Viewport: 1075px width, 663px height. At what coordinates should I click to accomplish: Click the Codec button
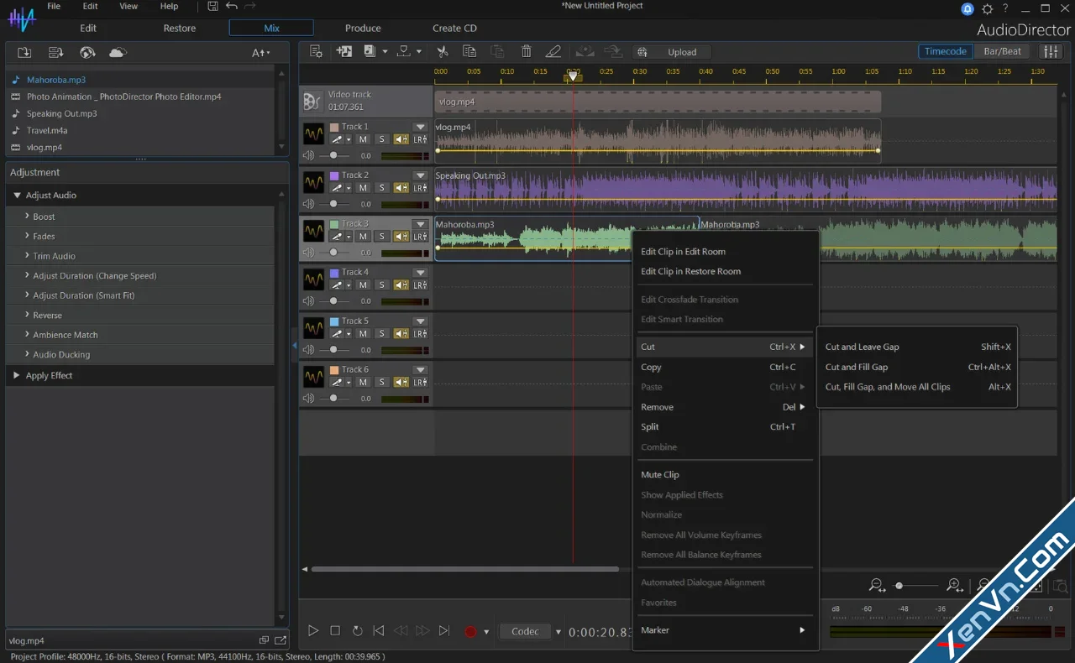point(525,631)
